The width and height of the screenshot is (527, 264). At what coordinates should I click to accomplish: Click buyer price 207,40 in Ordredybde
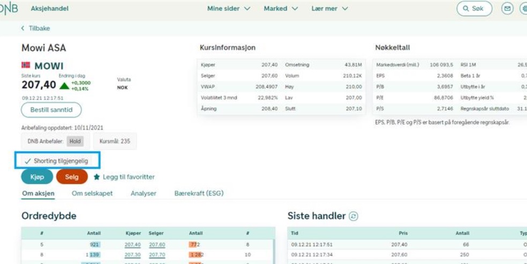pyautogui.click(x=133, y=245)
